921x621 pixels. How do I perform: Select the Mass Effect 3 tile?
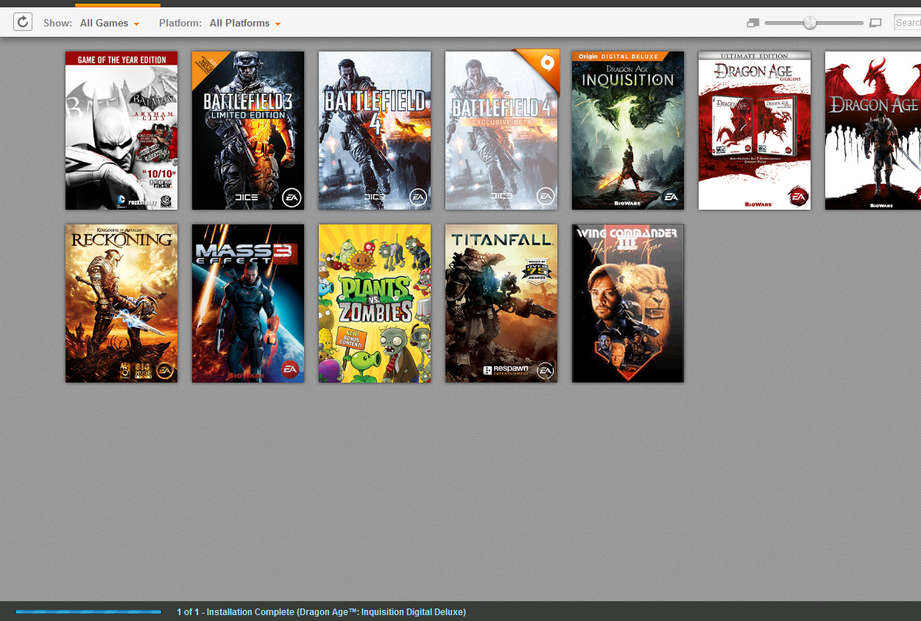(x=248, y=303)
